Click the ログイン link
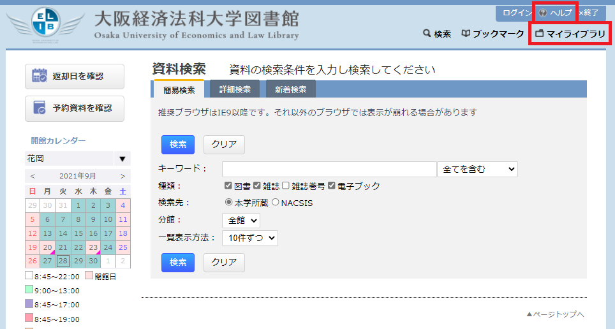Screen dimensions: 615x329 [517, 13]
